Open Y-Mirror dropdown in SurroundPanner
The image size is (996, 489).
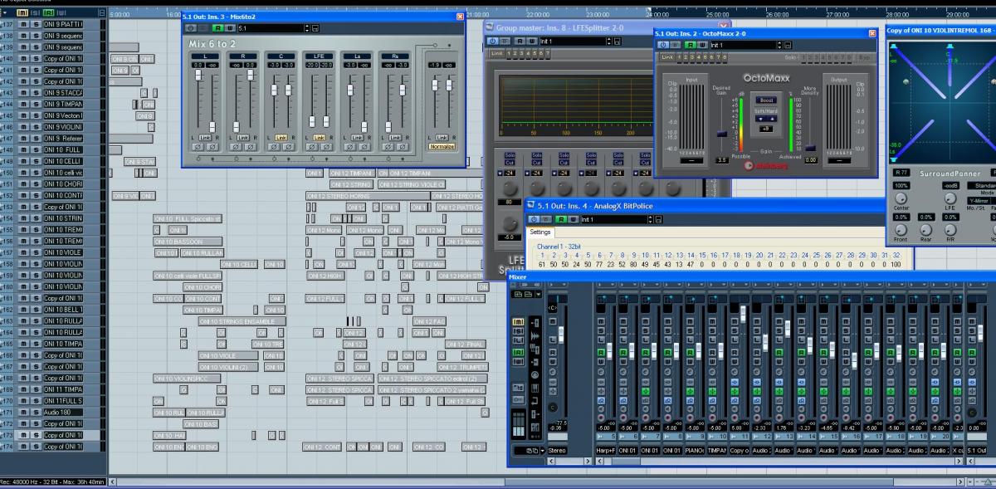click(x=979, y=201)
